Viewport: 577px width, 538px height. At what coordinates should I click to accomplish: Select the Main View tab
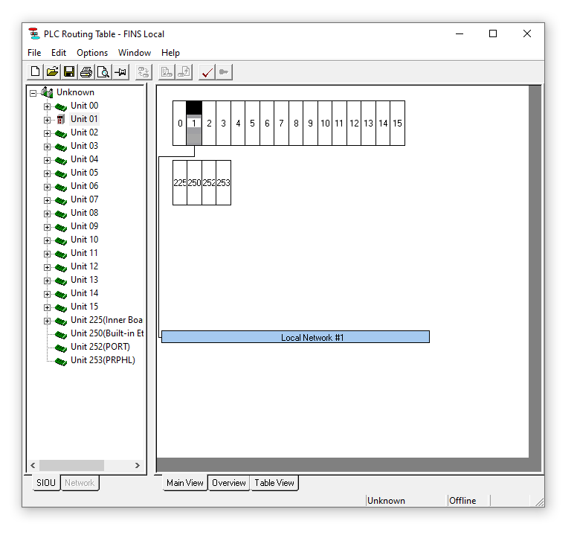pyautogui.click(x=184, y=483)
